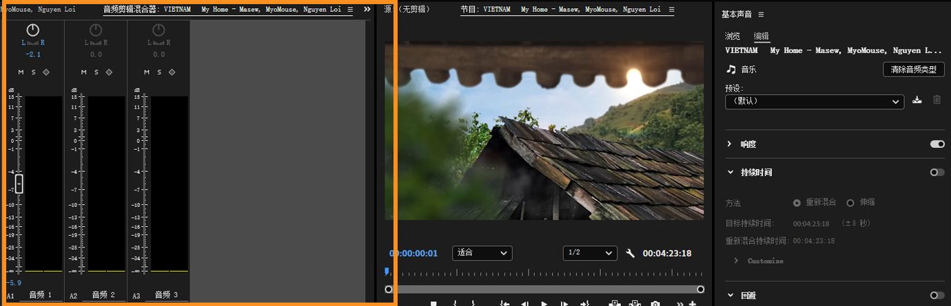The width and height of the screenshot is (951, 306).
Task: Export a frame with the camera icon
Action: (x=655, y=303)
